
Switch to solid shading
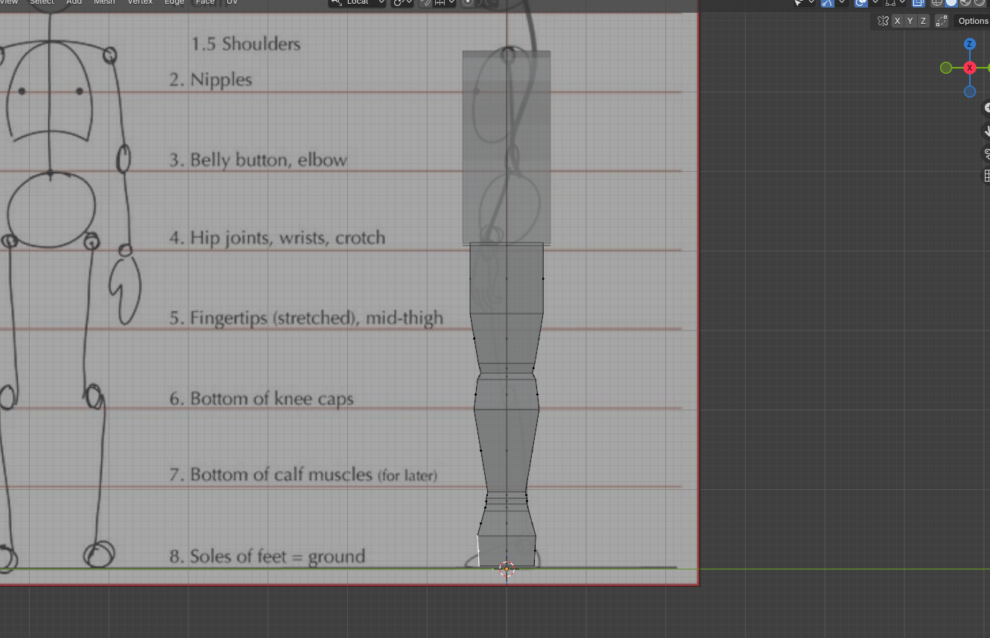951,2
